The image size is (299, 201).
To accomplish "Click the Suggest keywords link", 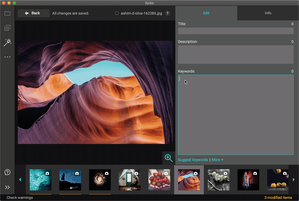I will (x=193, y=160).
